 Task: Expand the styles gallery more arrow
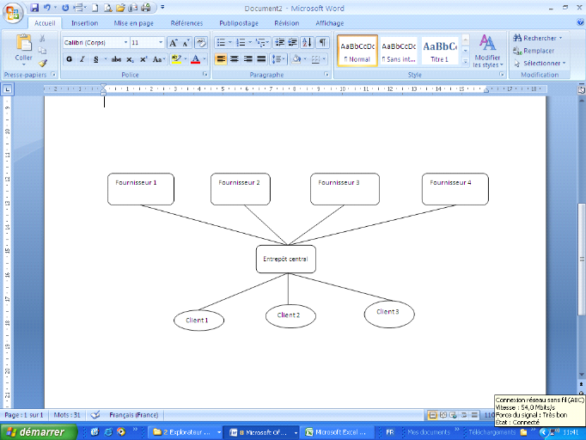pyautogui.click(x=466, y=61)
